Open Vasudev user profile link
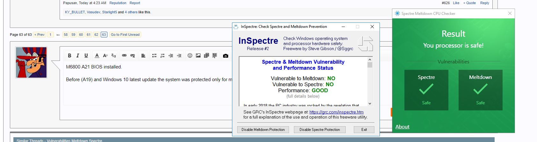Screen dimensions: 537x142 pyautogui.click(x=93, y=12)
